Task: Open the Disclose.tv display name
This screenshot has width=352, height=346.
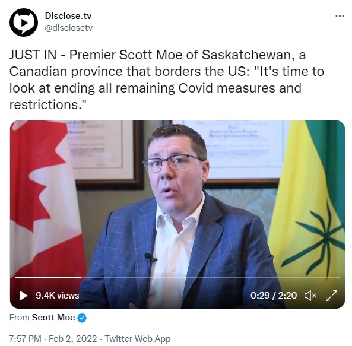Action: [68, 15]
